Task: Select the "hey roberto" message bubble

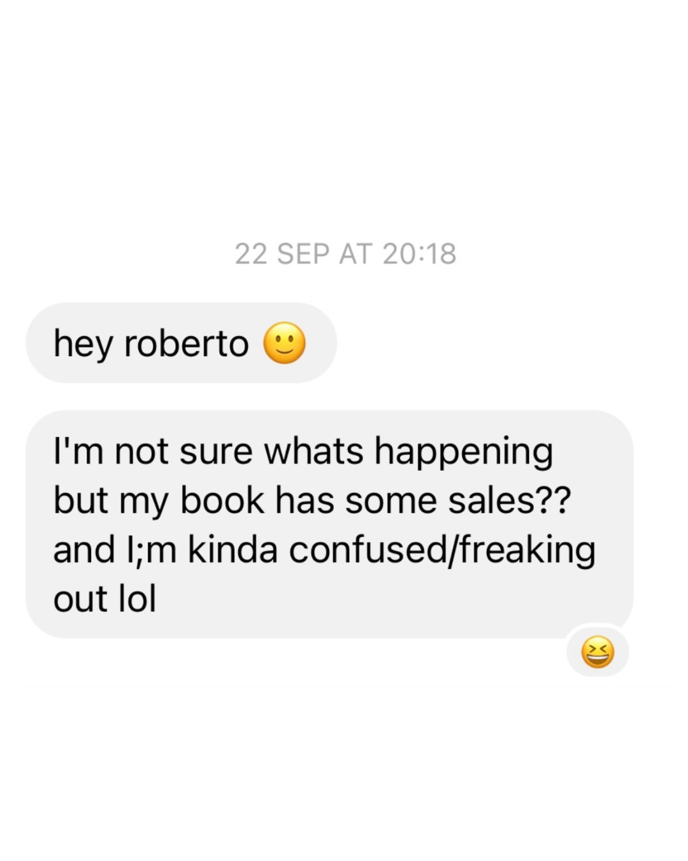Action: (x=181, y=343)
